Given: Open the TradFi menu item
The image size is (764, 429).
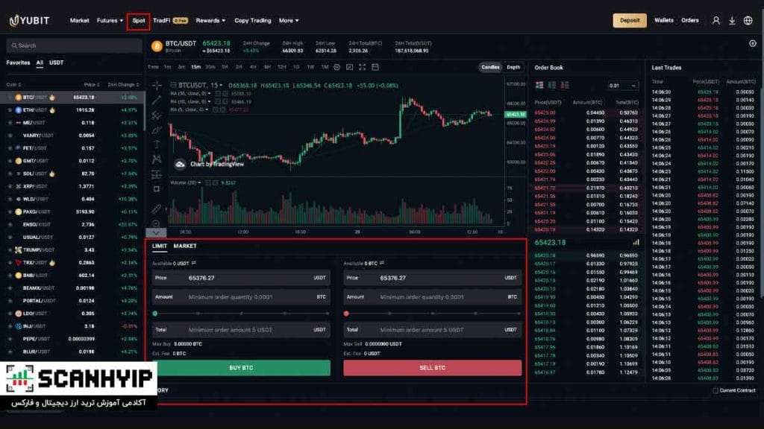Looking at the screenshot, I should pyautogui.click(x=170, y=20).
